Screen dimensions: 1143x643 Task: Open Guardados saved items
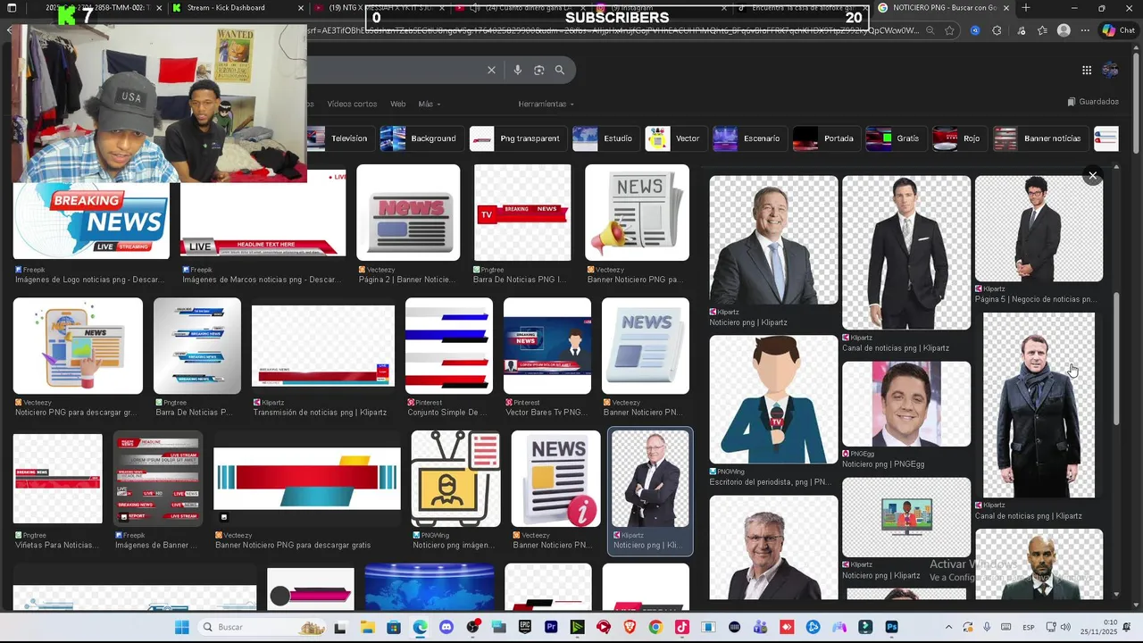[1093, 102]
